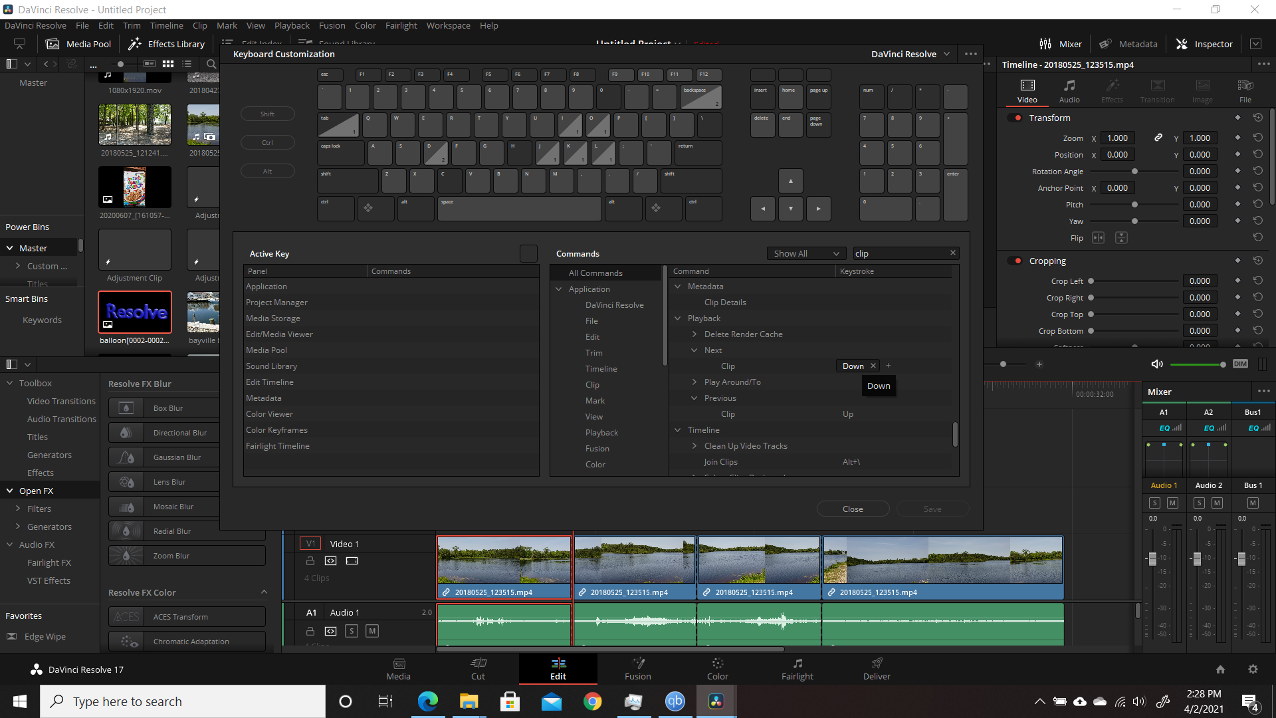Add another keystroke to Next Clip
The width and height of the screenshot is (1276, 718).
[888, 366]
